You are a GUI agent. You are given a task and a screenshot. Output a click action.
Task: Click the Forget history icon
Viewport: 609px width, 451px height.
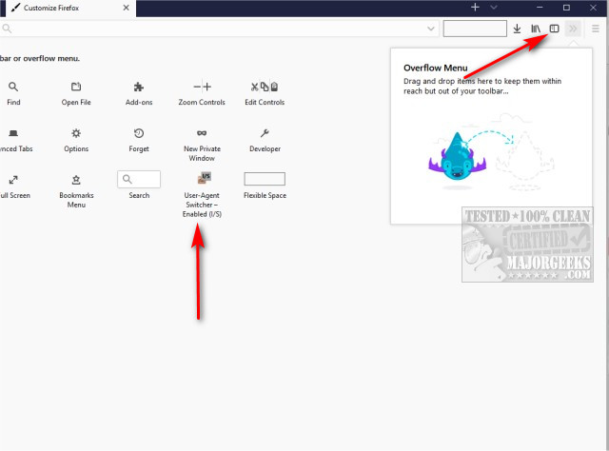tap(139, 133)
